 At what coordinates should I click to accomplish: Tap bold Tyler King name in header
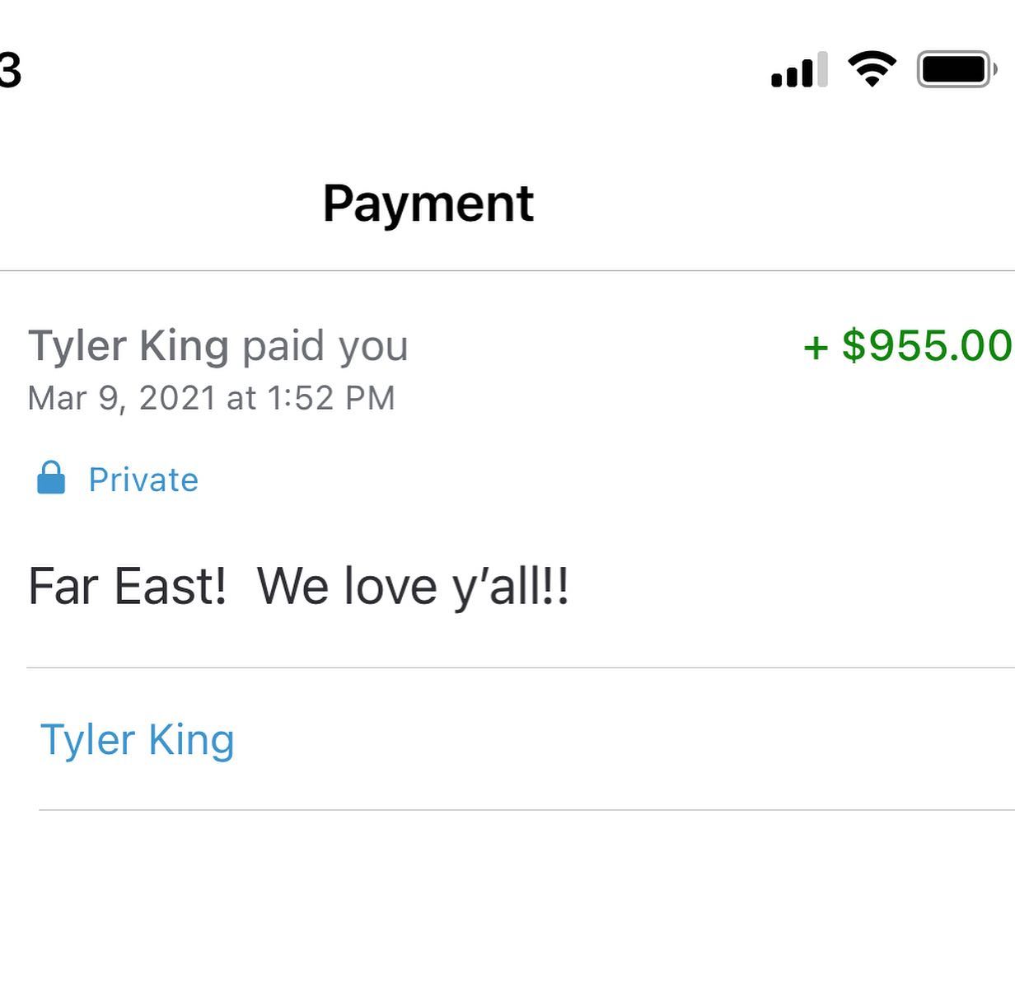(129, 345)
